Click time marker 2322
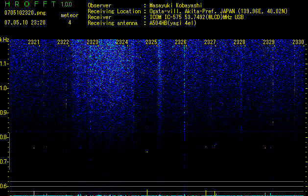The width and height of the screenshot is (308, 196). pyautogui.click(x=63, y=42)
